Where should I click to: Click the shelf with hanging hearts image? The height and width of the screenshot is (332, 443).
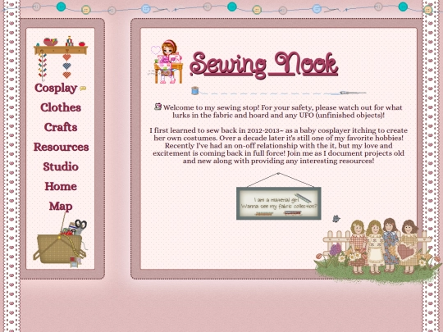[61, 58]
